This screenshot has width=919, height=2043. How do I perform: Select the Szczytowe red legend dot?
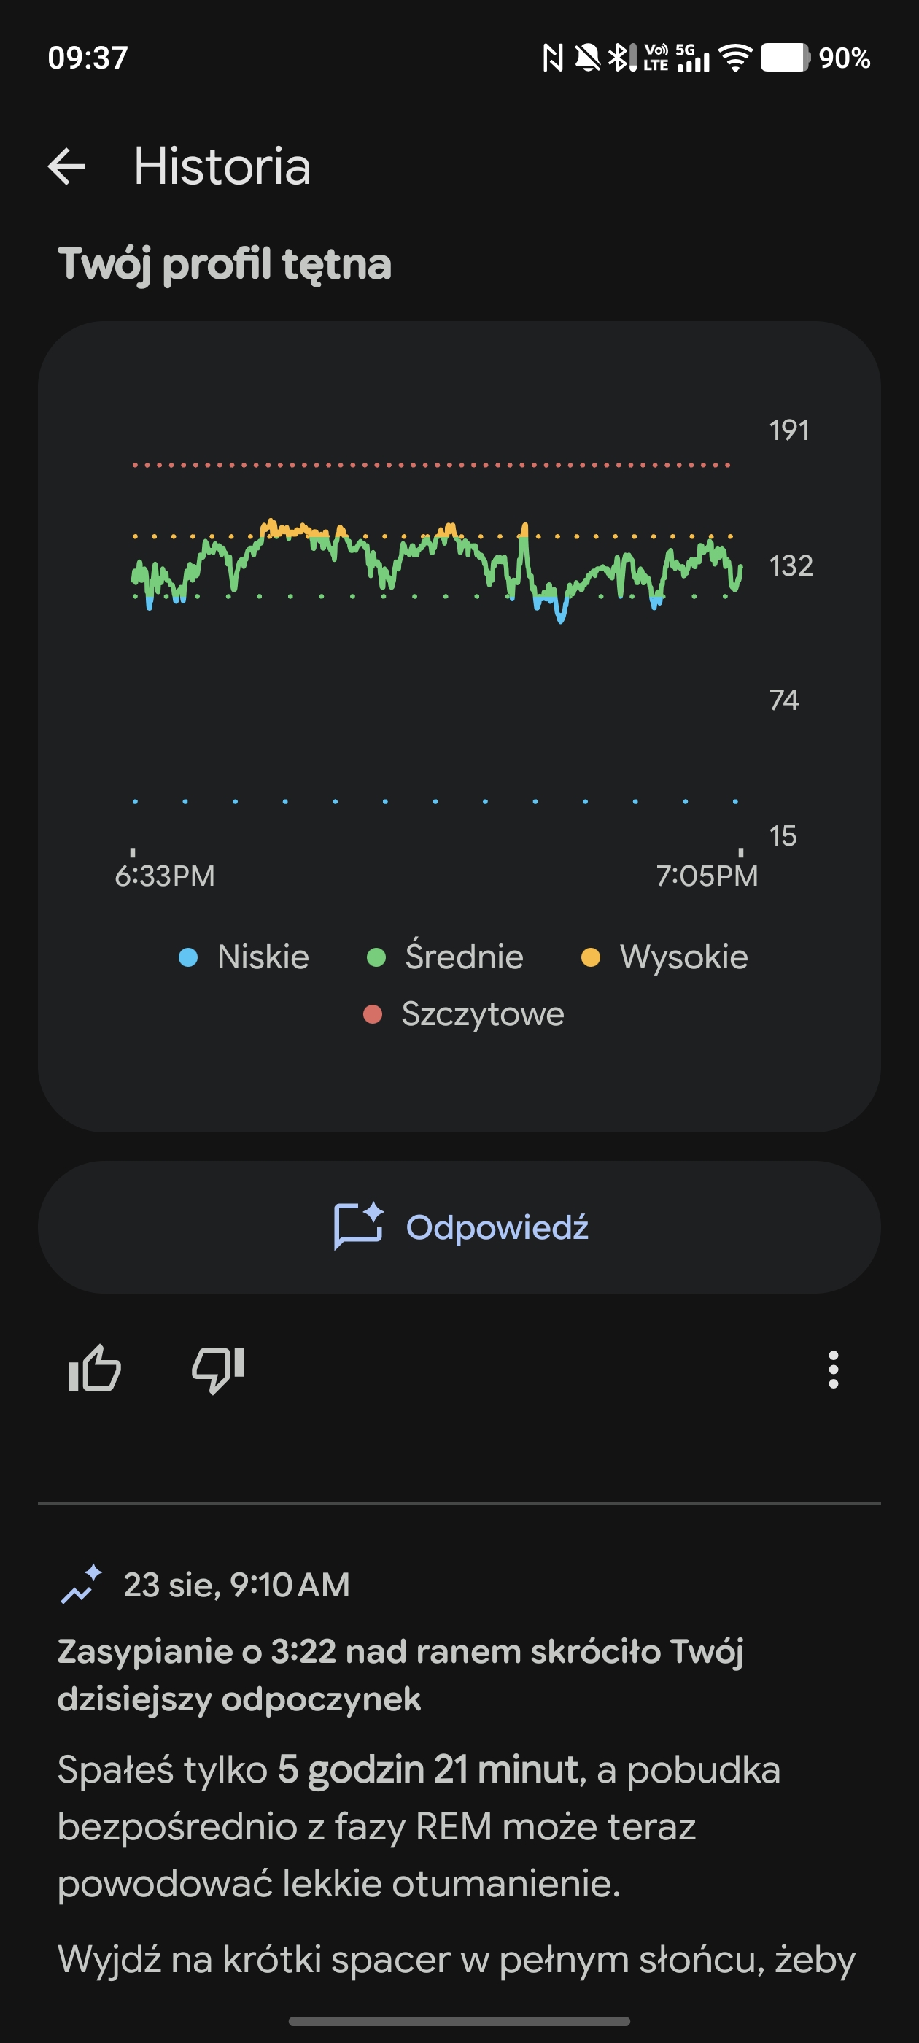click(x=373, y=1014)
